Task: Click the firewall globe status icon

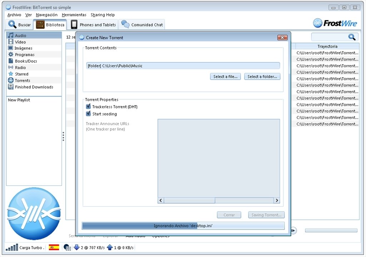Action: point(67,247)
